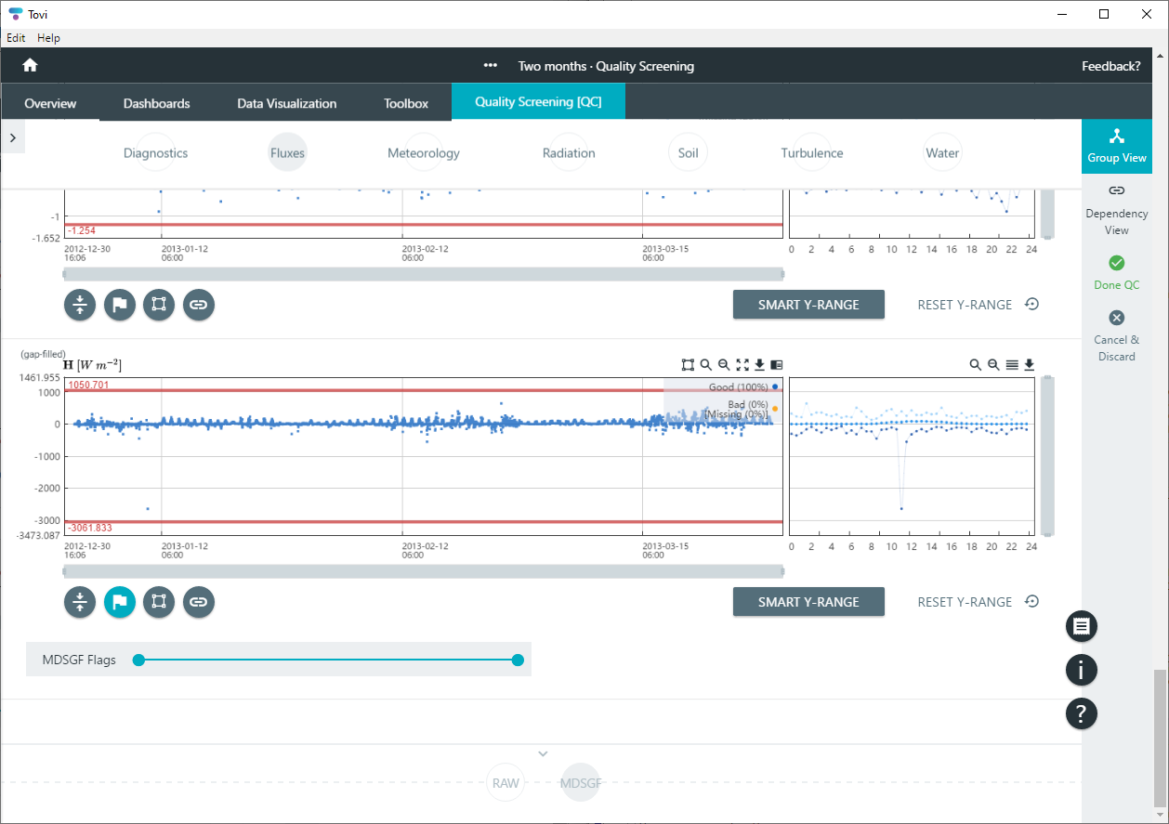Expand the chevron above RAW and MDSGF

point(544,753)
